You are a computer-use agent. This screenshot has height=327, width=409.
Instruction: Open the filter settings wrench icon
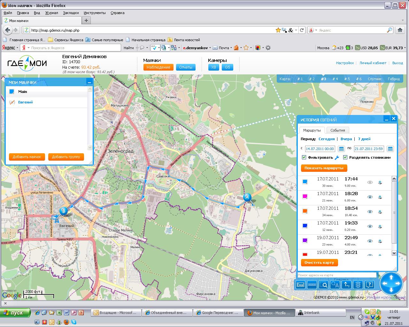point(336,157)
